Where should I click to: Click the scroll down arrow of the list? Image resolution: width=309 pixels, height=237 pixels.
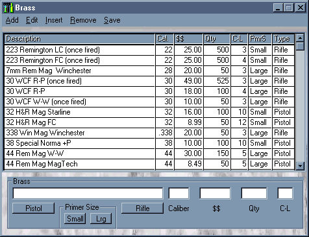(300, 166)
